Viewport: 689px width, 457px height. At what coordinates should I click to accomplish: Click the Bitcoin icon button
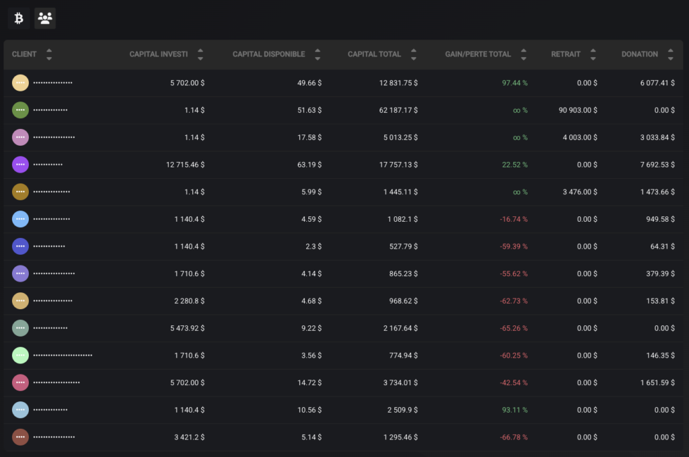[19, 18]
